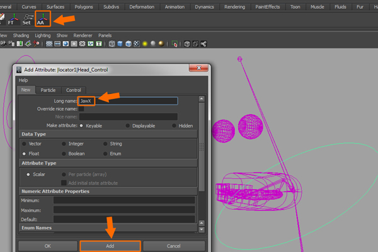The height and width of the screenshot is (252, 378).
Task: Toggle the field chart icon
Action: coord(82,43)
